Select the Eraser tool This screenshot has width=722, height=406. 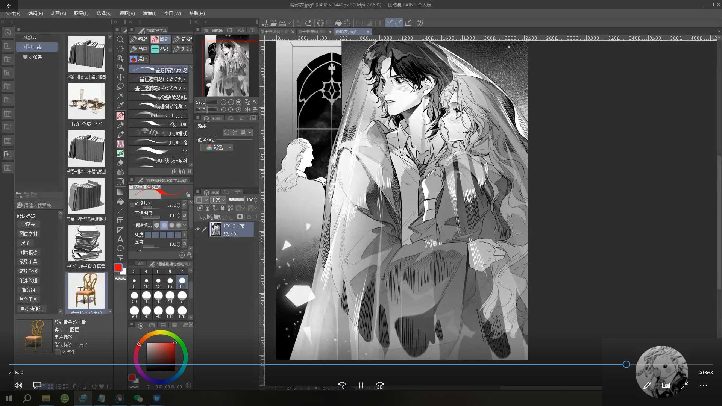pos(120,163)
